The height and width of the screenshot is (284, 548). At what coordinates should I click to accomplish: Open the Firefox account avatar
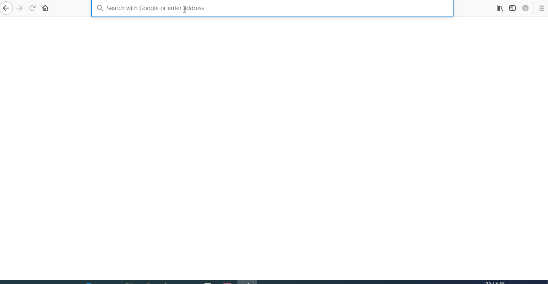click(525, 8)
